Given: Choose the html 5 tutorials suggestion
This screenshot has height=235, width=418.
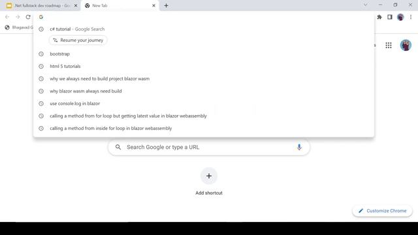Looking at the screenshot, I should click(x=204, y=67).
